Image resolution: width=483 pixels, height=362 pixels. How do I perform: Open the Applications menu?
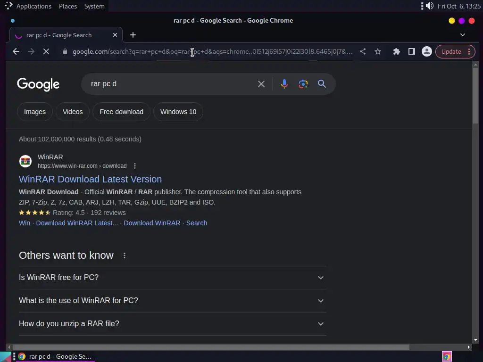pyautogui.click(x=34, y=6)
